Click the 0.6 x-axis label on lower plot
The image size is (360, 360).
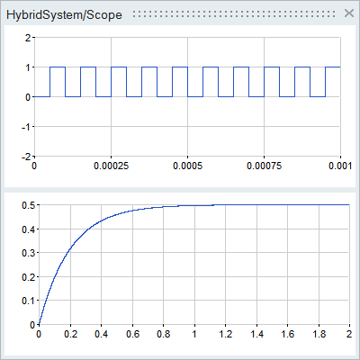click(132, 334)
